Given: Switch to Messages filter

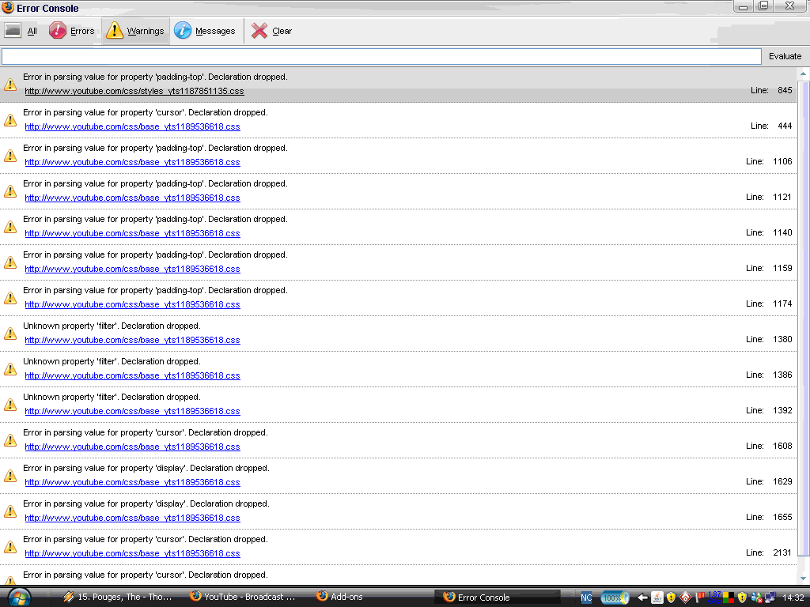Looking at the screenshot, I should 205,31.
